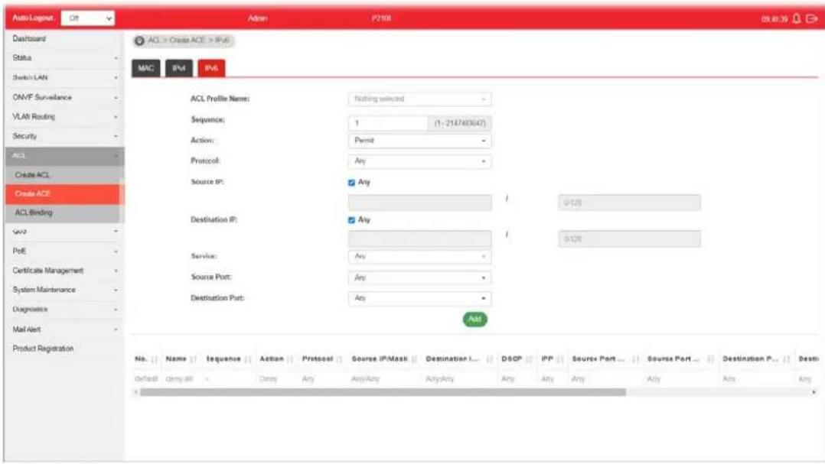Sort by Source IP/Mask column icon
The width and height of the screenshot is (825, 464).
414,359
